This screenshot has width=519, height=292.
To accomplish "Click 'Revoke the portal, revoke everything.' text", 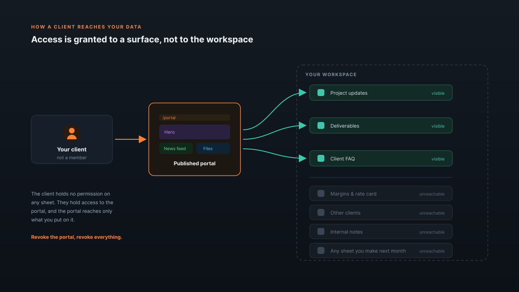I will [77, 237].
